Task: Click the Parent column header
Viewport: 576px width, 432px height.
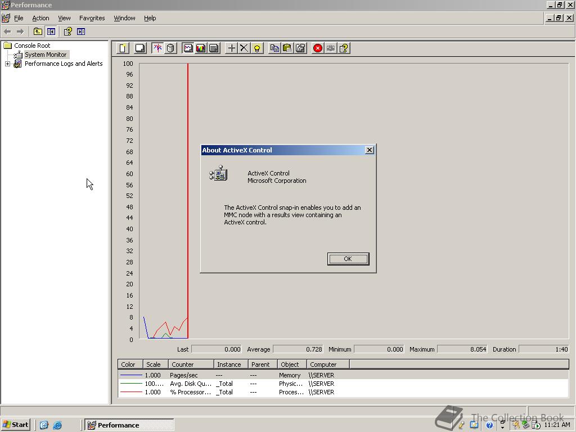Action: [x=263, y=364]
